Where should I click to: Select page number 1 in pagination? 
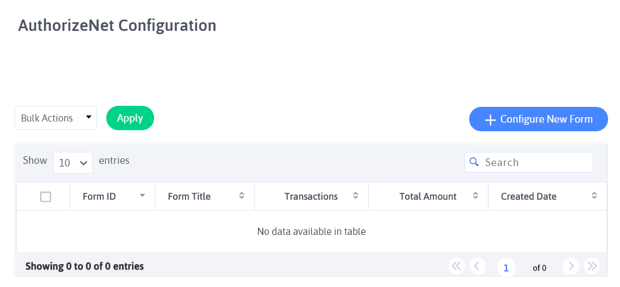coord(506,267)
